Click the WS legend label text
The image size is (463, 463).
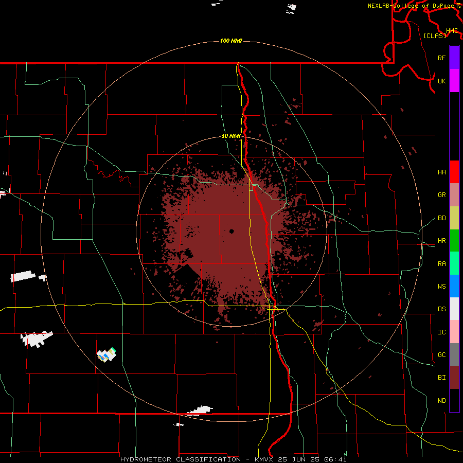(x=441, y=286)
